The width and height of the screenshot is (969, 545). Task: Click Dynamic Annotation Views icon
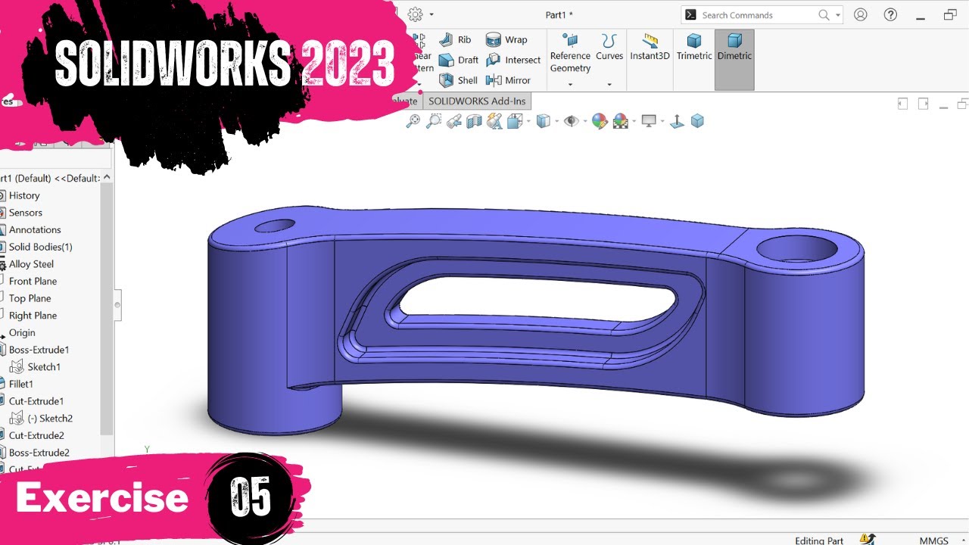point(494,121)
